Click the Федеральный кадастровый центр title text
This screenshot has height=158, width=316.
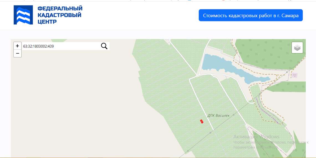(x=60, y=15)
